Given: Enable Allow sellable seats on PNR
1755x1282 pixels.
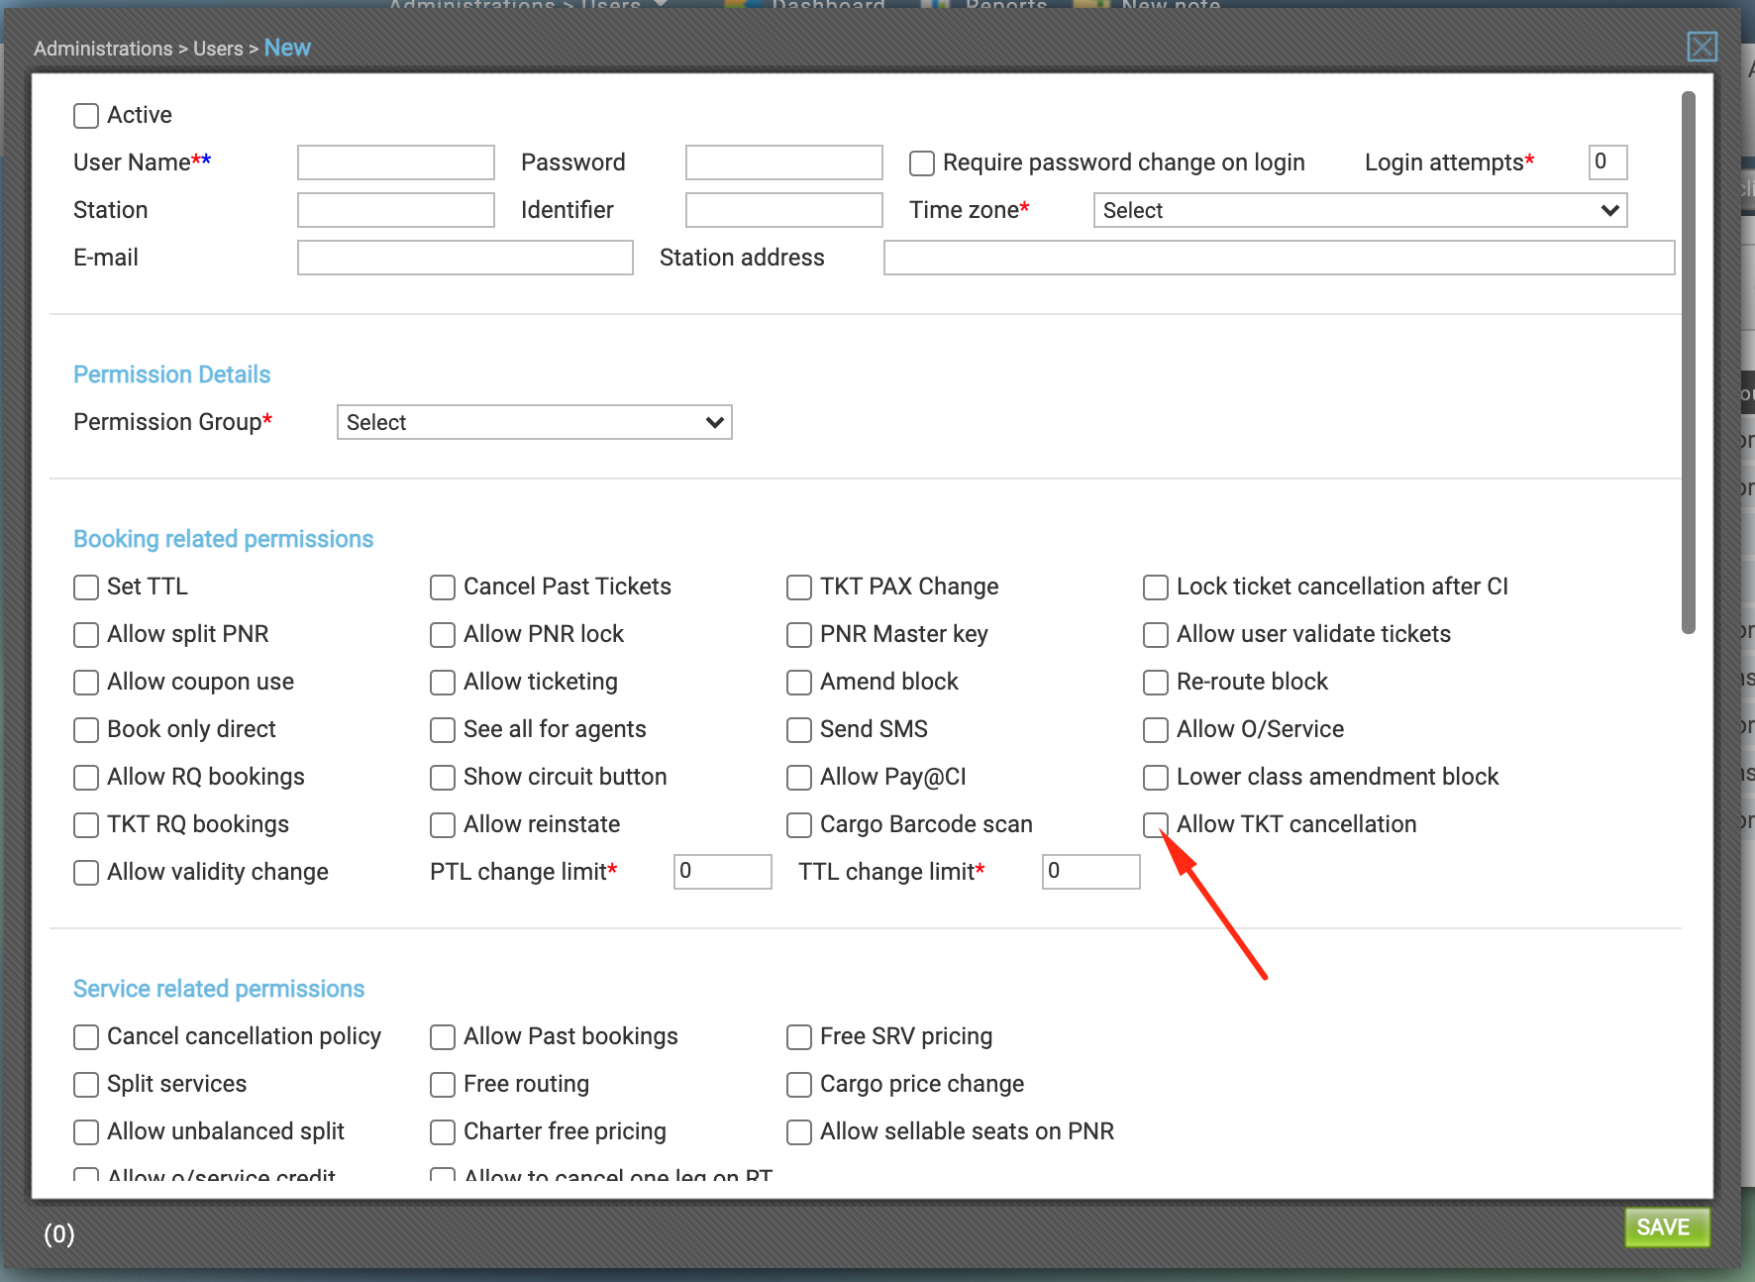Looking at the screenshot, I should coord(799,1132).
